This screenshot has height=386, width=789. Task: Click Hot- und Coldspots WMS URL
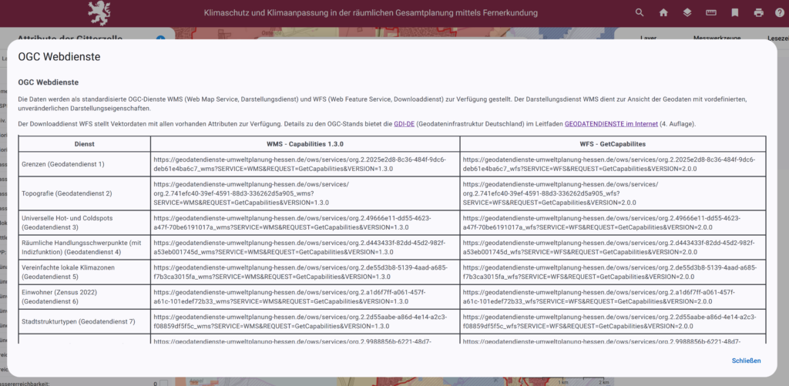(x=292, y=223)
